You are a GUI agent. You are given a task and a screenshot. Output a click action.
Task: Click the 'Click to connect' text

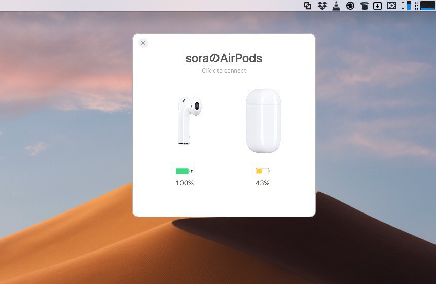pos(224,70)
